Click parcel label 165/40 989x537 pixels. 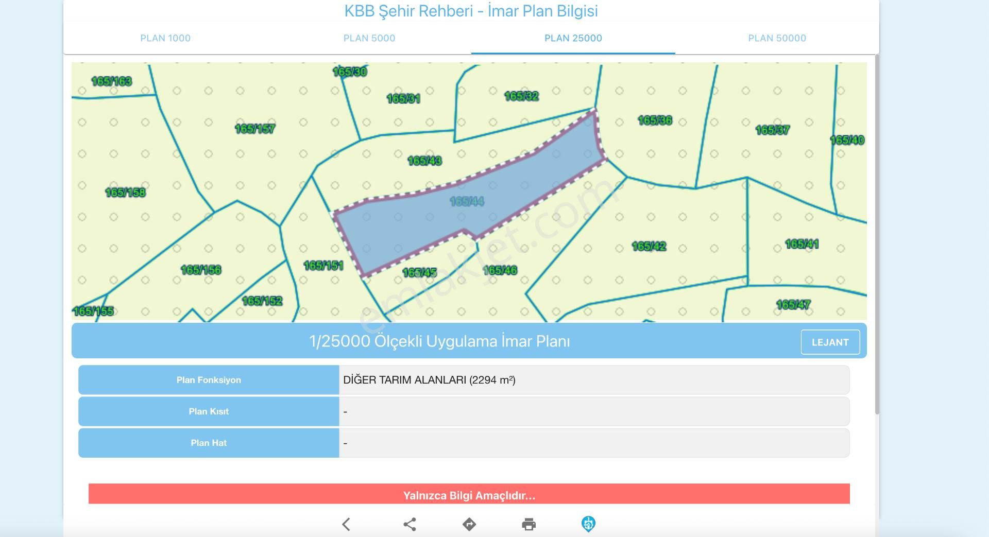pyautogui.click(x=847, y=140)
